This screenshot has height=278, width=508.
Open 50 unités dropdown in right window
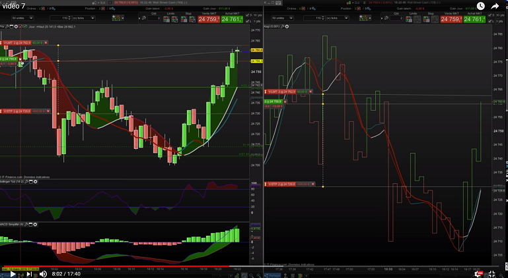[283, 18]
